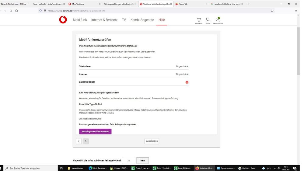Open Neuer Ordner in the taskbar

(x=75, y=168)
